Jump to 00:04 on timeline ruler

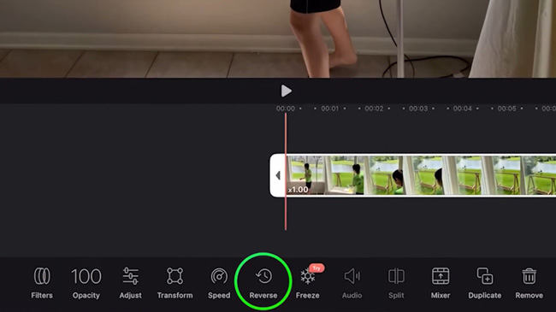pos(463,109)
